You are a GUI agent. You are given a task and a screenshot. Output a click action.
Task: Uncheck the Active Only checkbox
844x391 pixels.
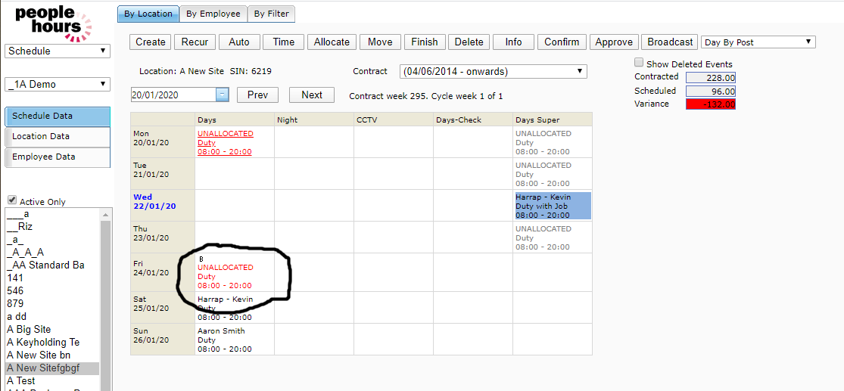12,200
